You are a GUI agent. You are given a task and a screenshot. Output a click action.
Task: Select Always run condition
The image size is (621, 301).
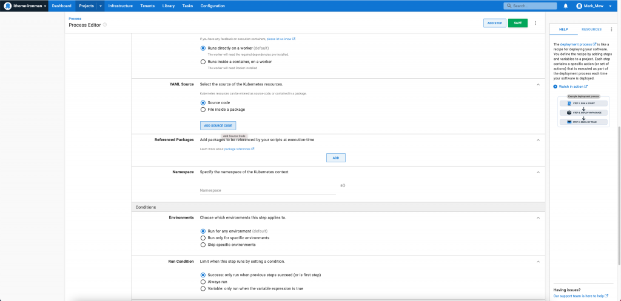[x=203, y=282]
